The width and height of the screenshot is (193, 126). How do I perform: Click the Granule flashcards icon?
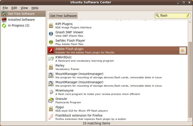pos(51,100)
